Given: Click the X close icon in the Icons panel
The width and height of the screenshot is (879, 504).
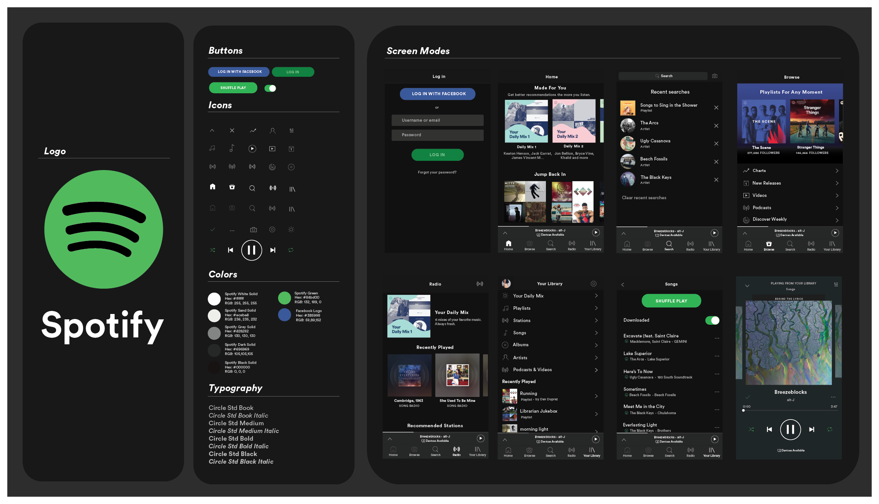Looking at the screenshot, I should tap(232, 131).
